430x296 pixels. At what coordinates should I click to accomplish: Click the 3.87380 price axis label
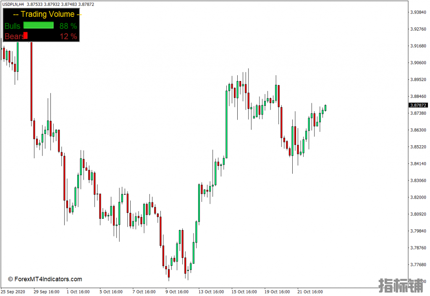tap(418, 113)
